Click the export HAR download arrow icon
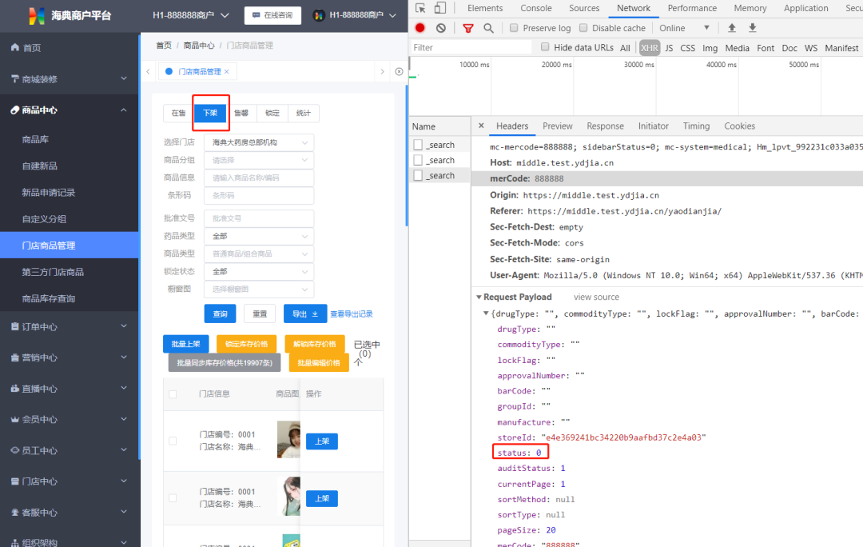The image size is (863, 547). pos(753,27)
